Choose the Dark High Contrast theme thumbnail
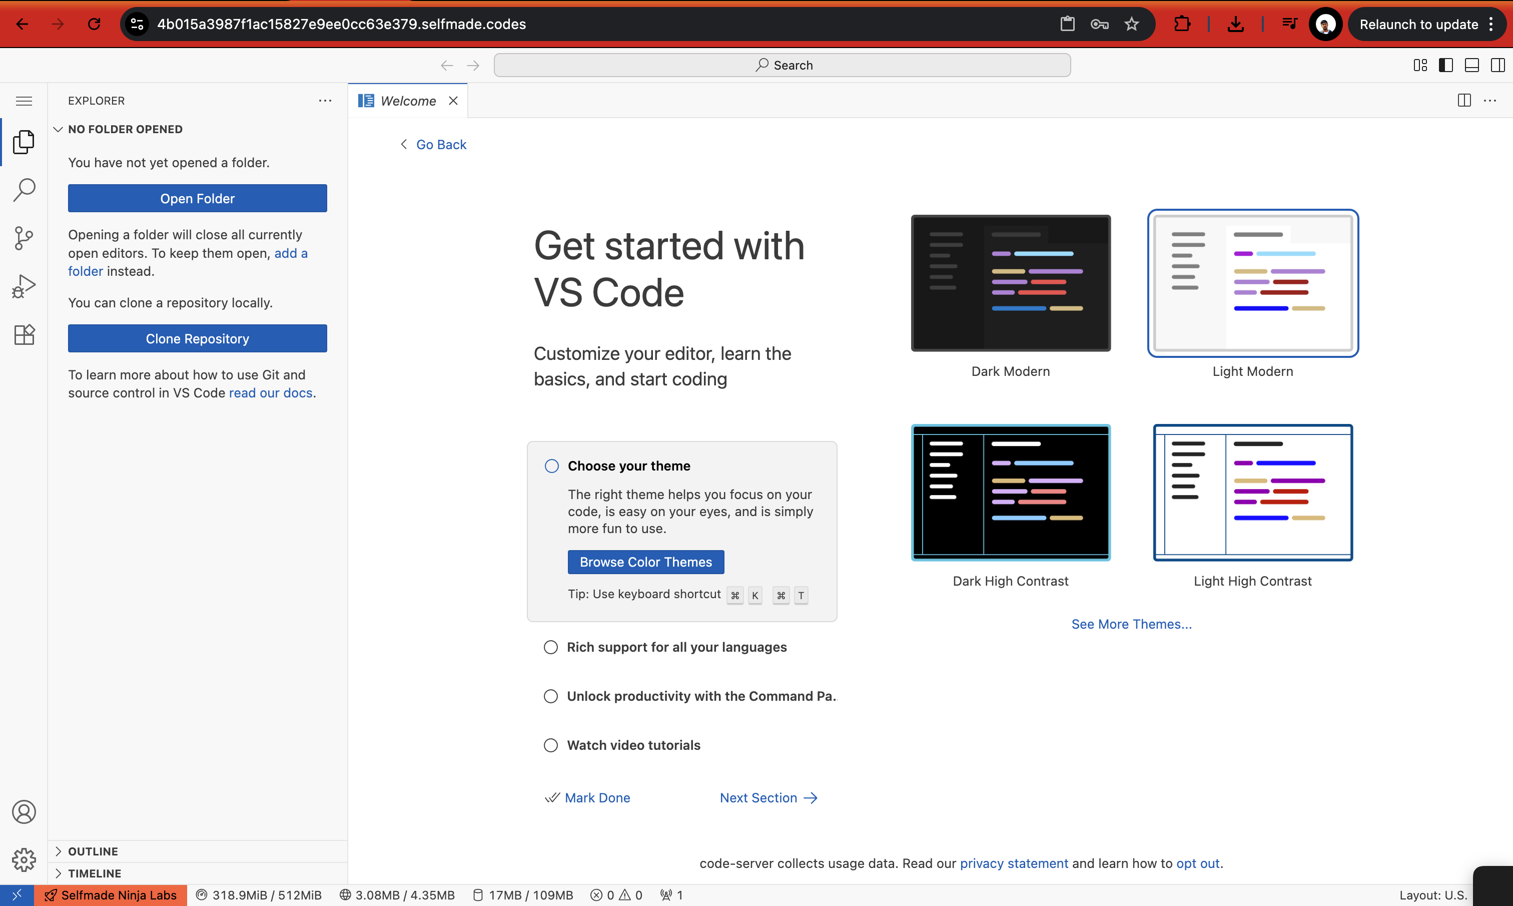Viewport: 1513px width, 906px height. [x=1010, y=493]
